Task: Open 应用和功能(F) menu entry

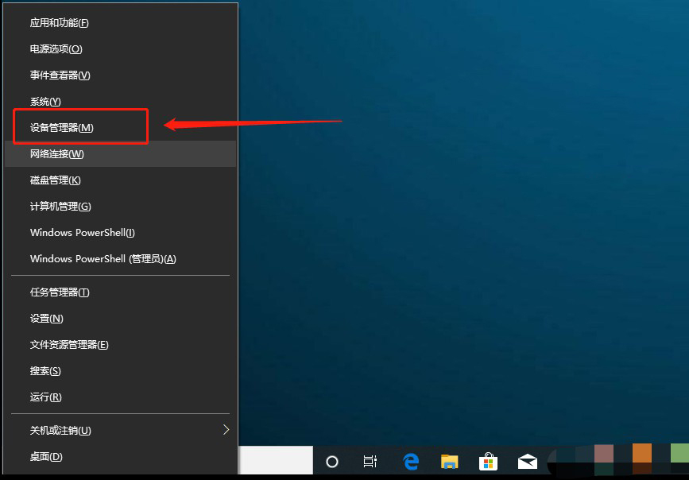Action: pyautogui.click(x=60, y=23)
